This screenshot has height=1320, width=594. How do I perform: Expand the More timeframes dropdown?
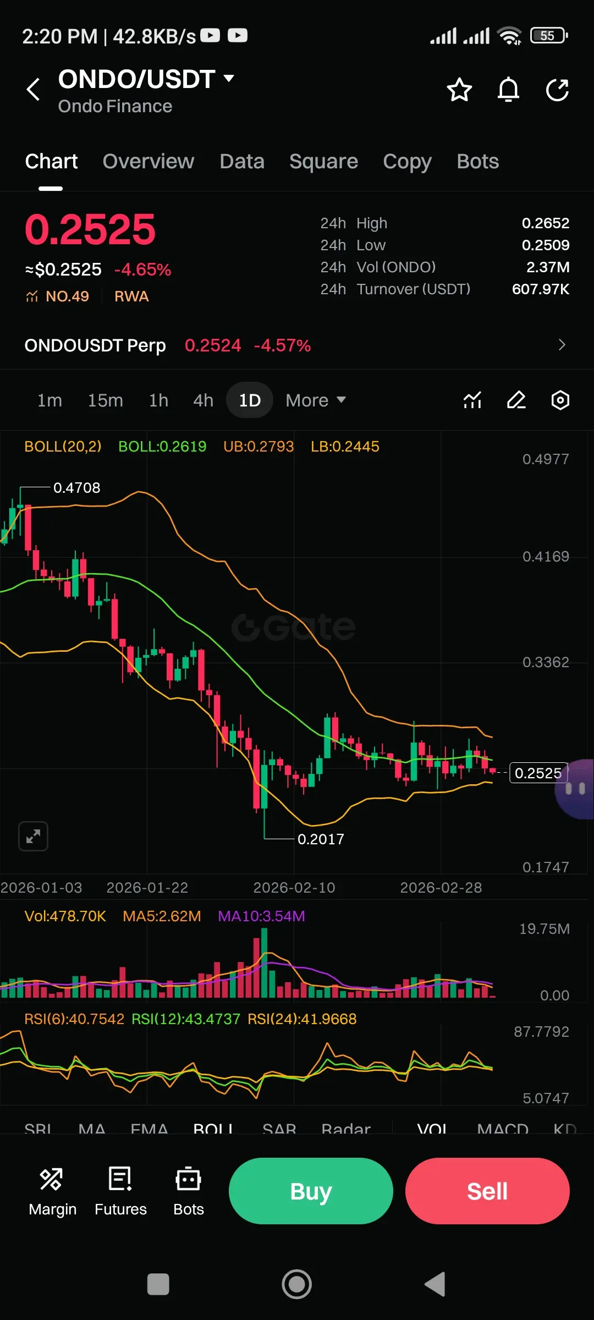point(316,400)
